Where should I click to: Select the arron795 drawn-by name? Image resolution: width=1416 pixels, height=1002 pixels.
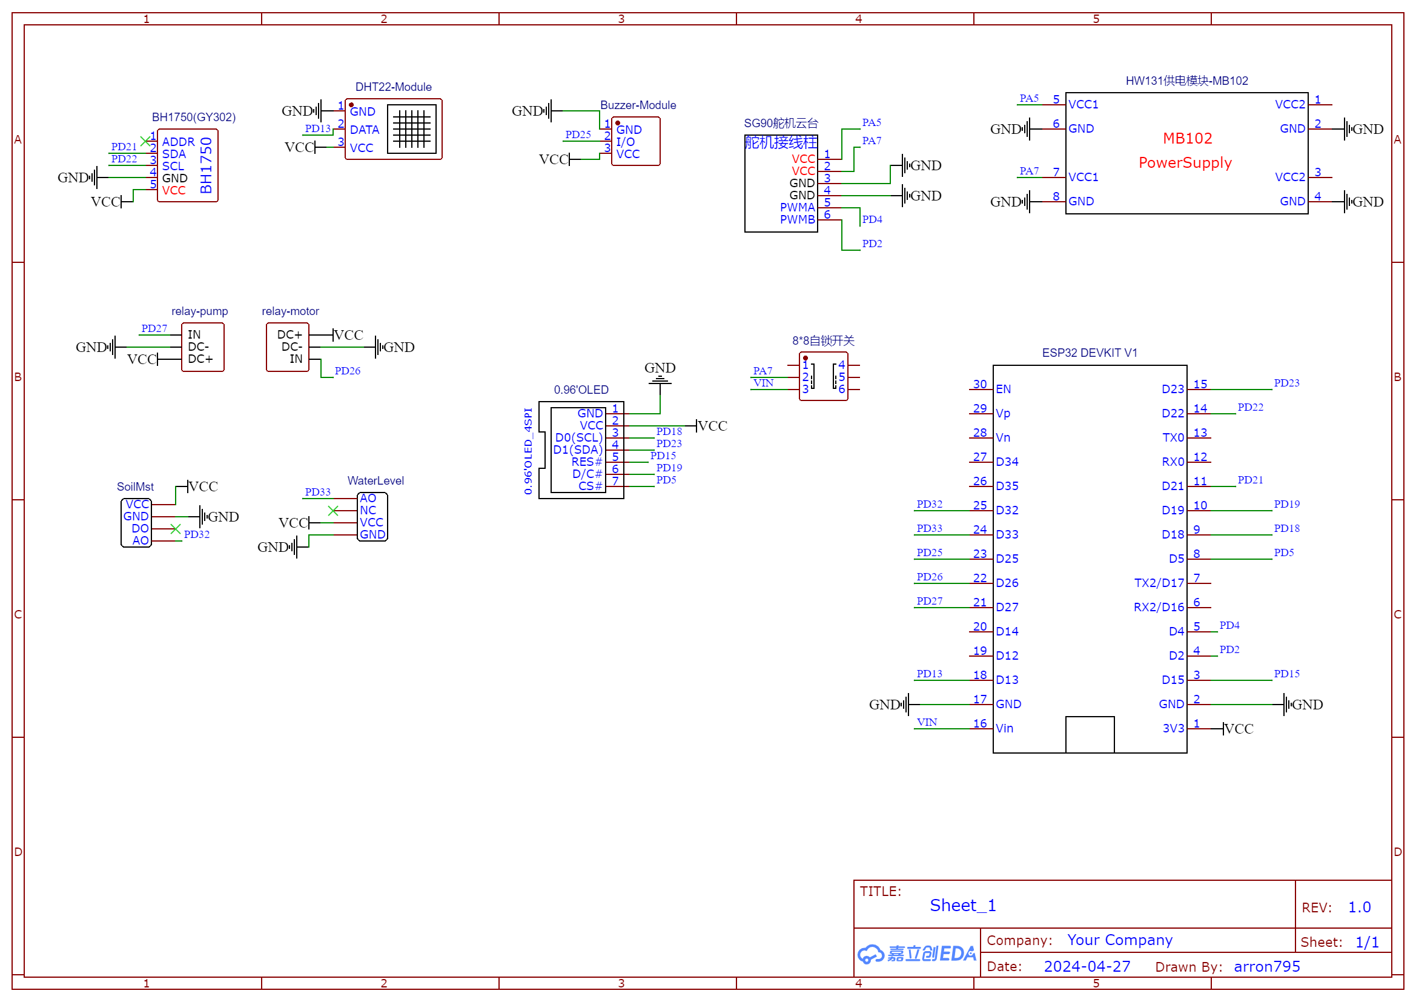click(1268, 967)
